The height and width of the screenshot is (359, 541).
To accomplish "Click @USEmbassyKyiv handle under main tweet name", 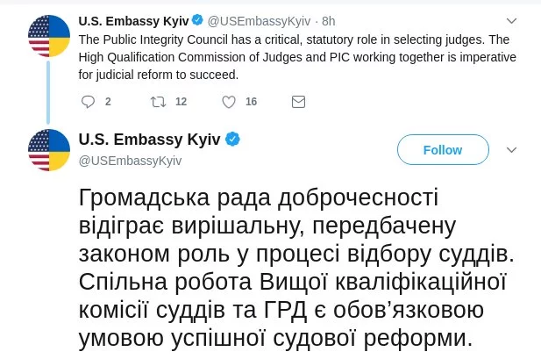I will point(131,160).
